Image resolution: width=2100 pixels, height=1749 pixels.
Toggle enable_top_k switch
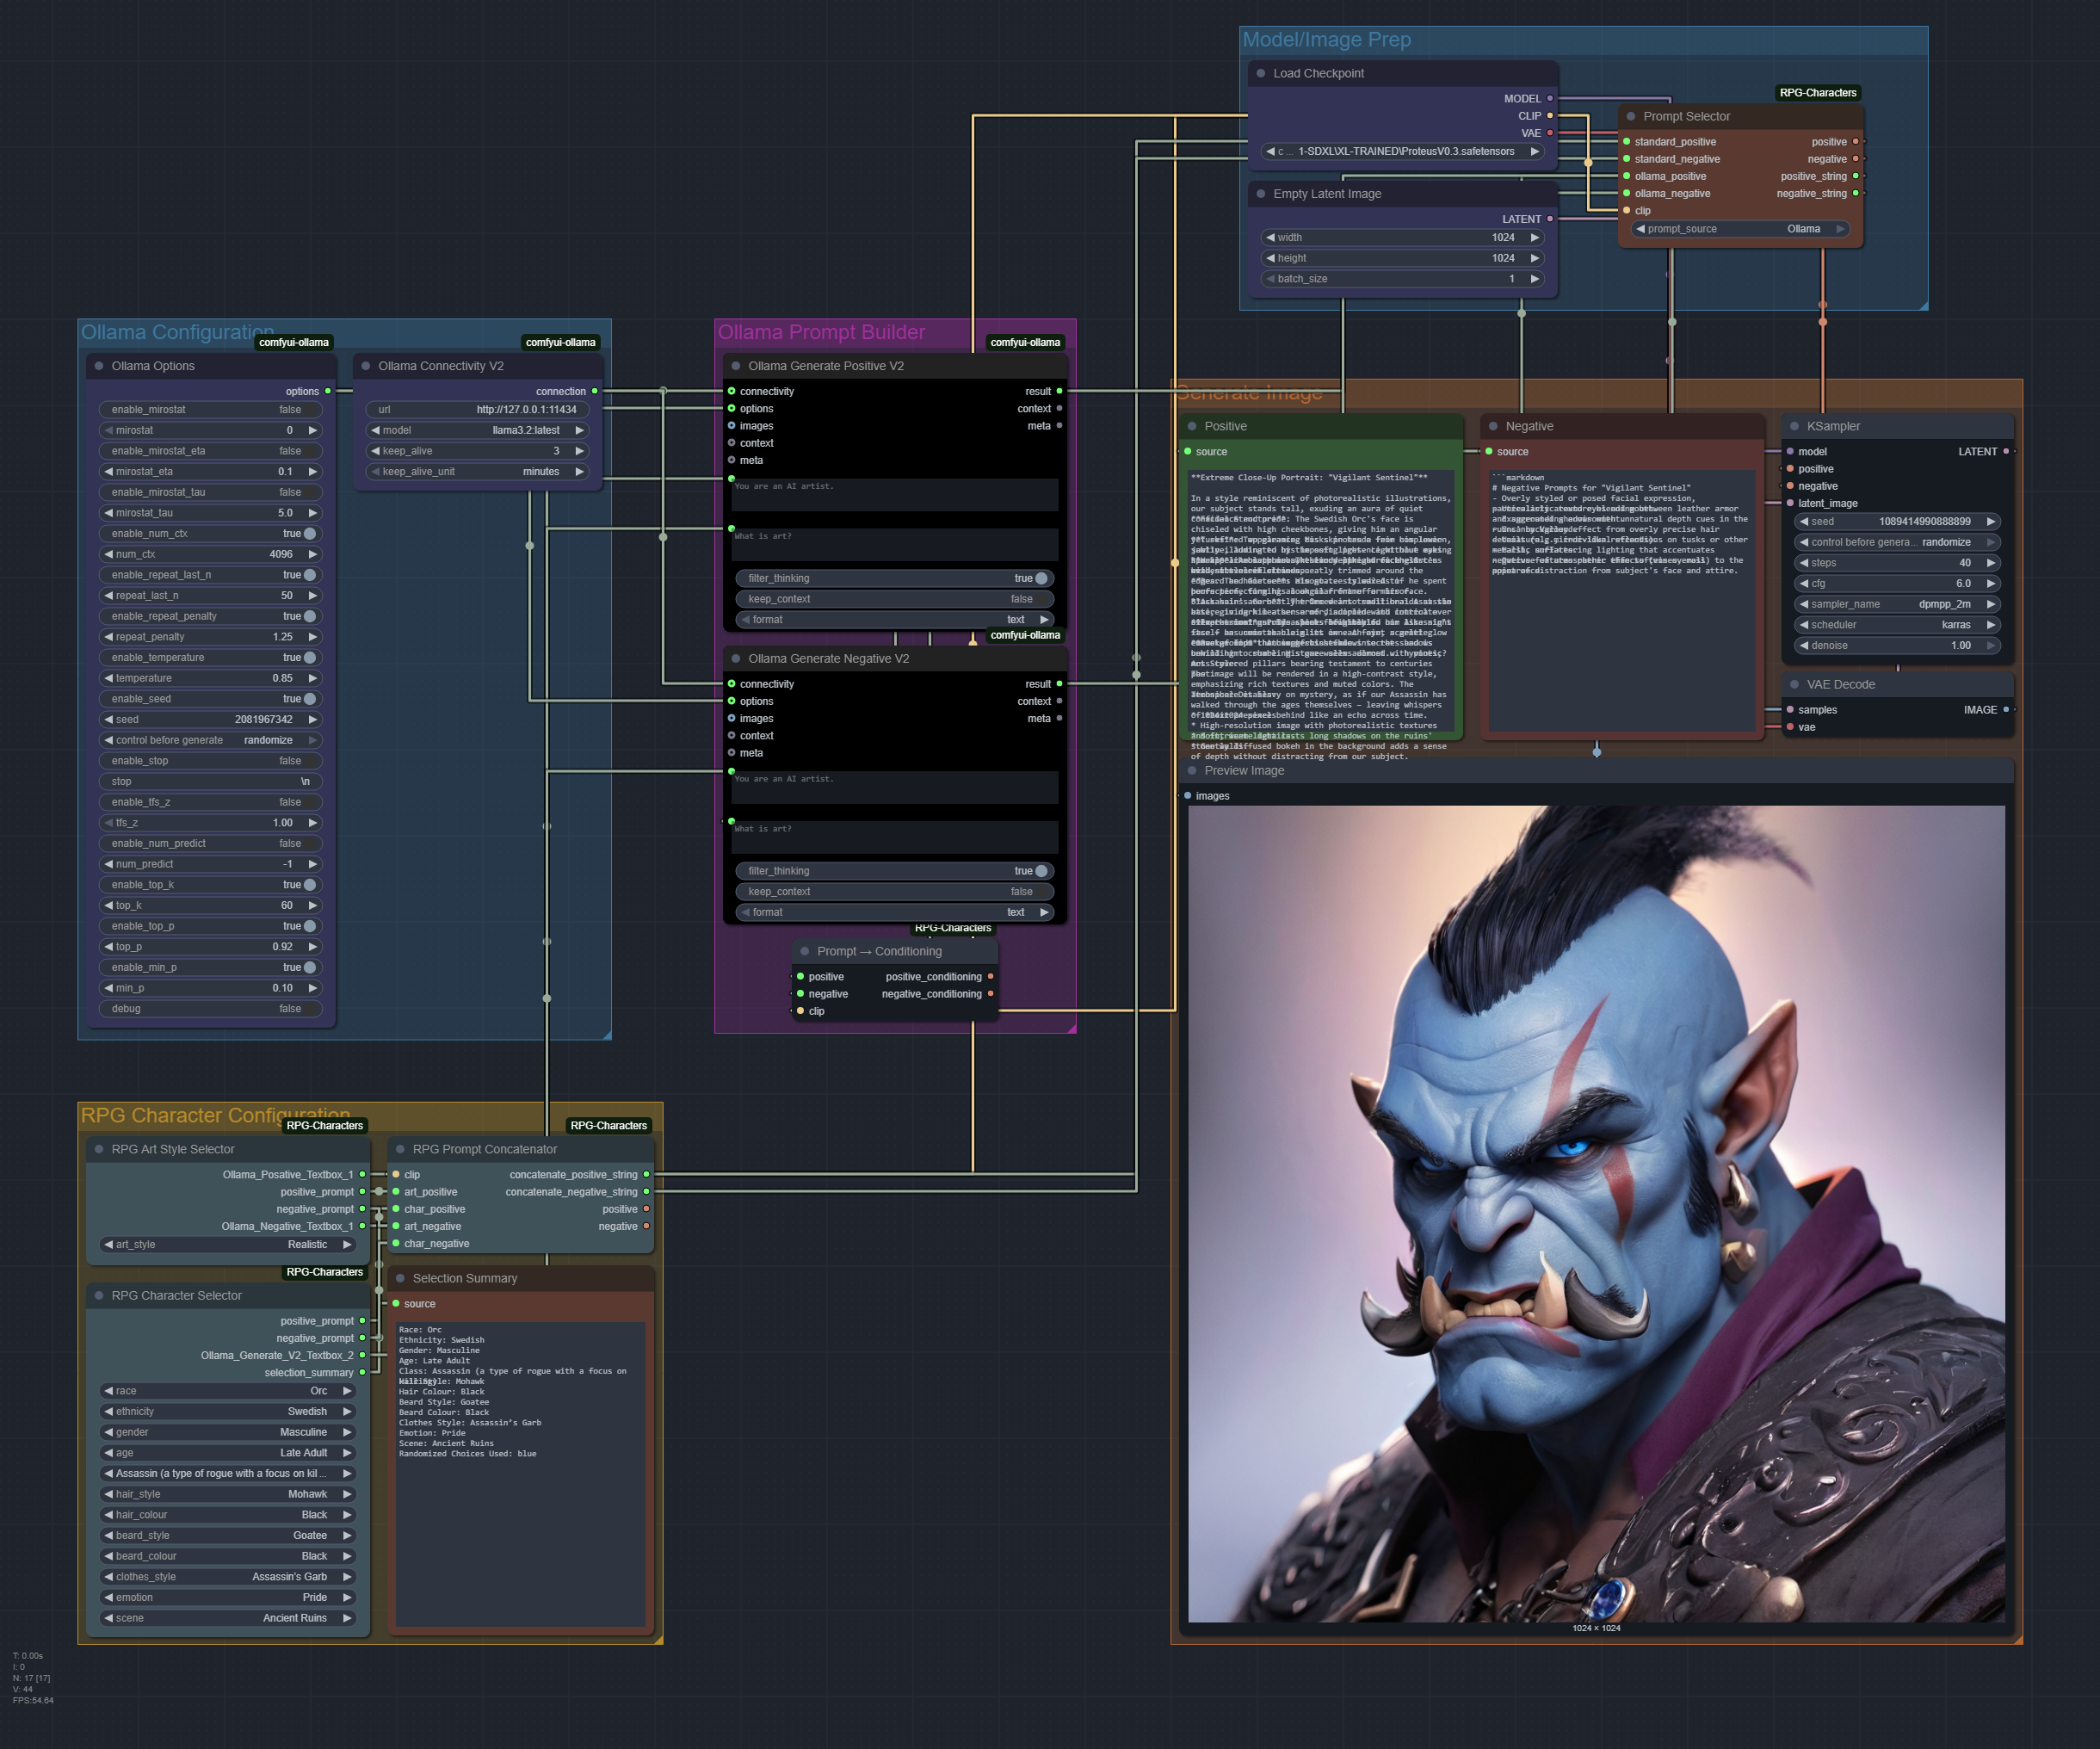[211, 885]
